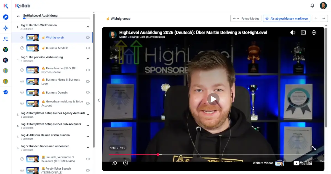
Task: Go to next lesson with the right arrow
Action: pyautogui.click(x=324, y=19)
